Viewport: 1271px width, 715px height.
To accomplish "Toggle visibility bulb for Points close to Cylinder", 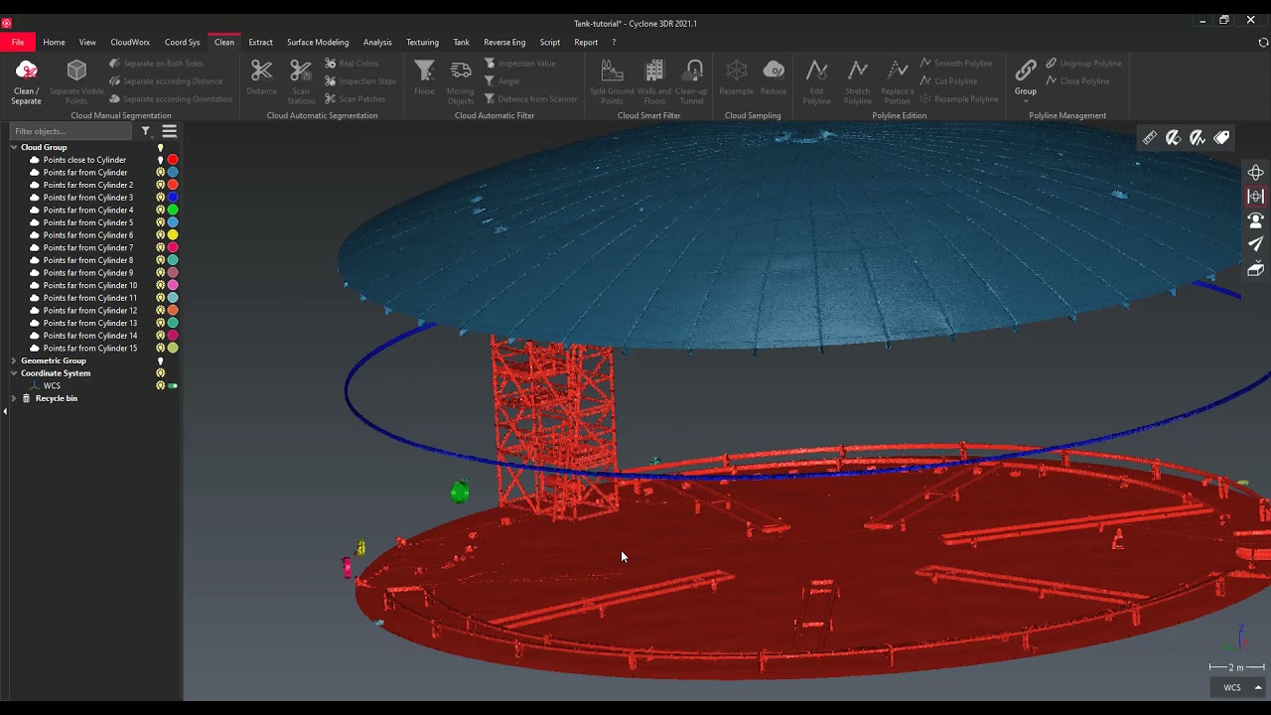I will (160, 160).
